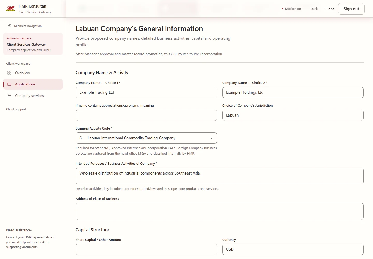Click the HMR Konsultan tiger logo
The height and width of the screenshot is (259, 373).
tap(10, 9)
